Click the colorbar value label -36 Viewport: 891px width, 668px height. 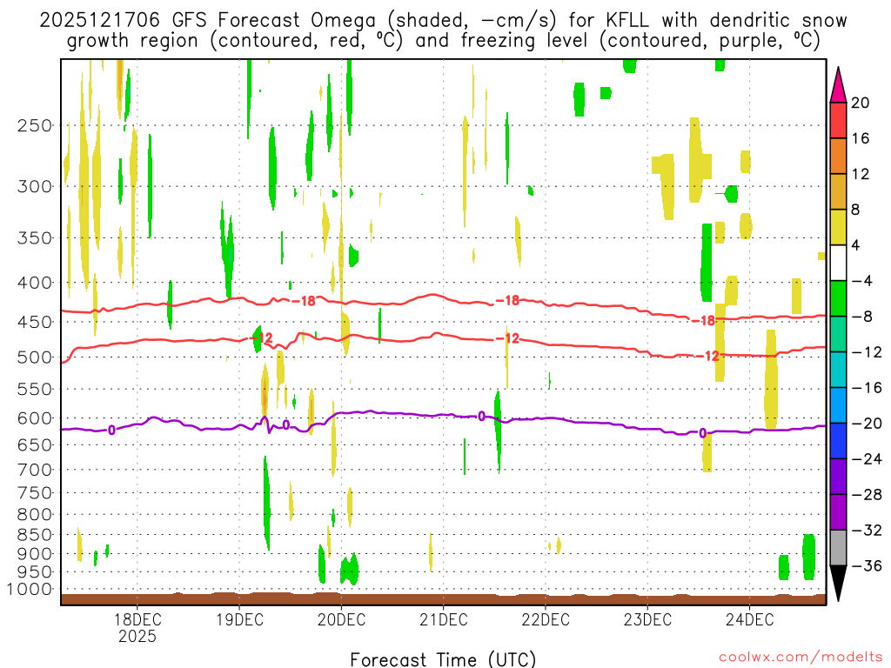point(868,565)
